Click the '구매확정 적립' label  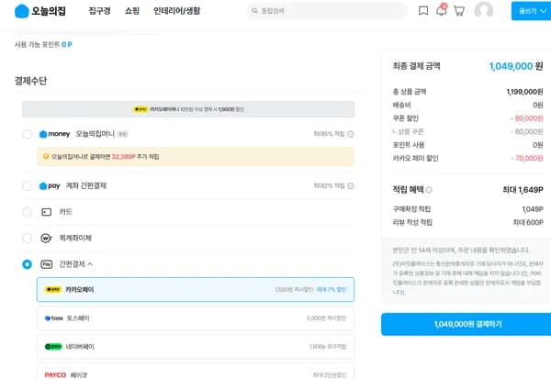(411, 209)
